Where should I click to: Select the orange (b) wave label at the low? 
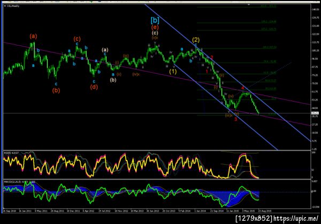(56, 90)
